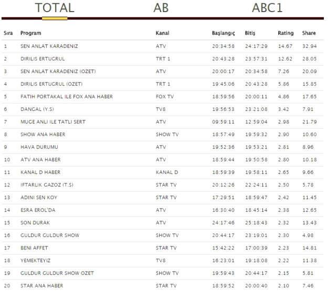Click FATIH PORTAKAL ILE FOX ANA HABER

pos(66,97)
